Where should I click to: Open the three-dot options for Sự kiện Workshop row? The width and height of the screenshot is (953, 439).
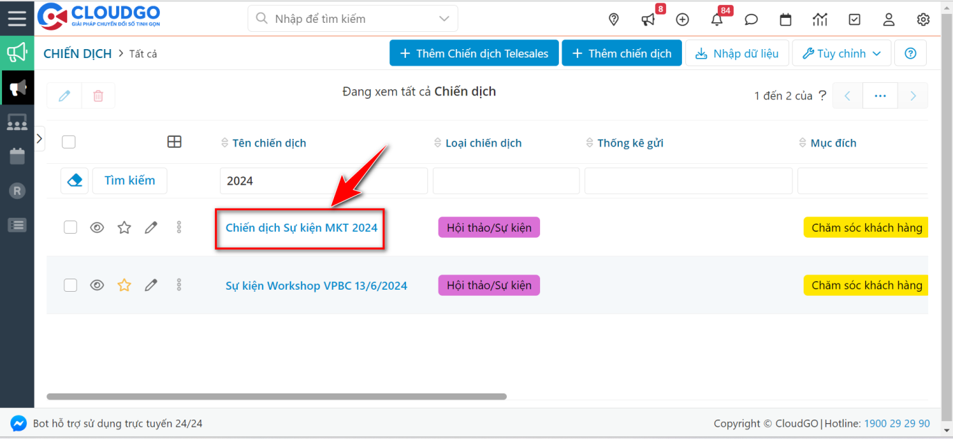point(178,285)
